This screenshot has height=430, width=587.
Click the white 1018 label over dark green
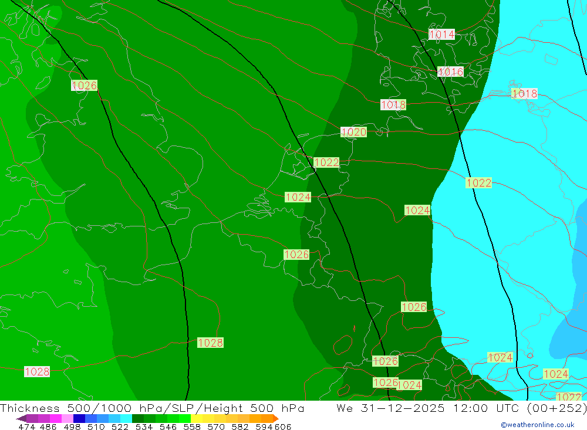(x=393, y=104)
